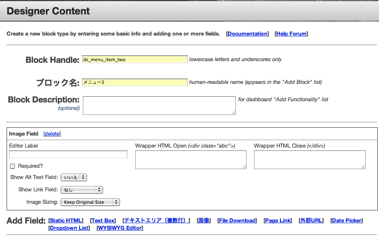Add a Date Picker field
Image resolution: width=379 pixels, height=236 pixels.
click(346, 220)
